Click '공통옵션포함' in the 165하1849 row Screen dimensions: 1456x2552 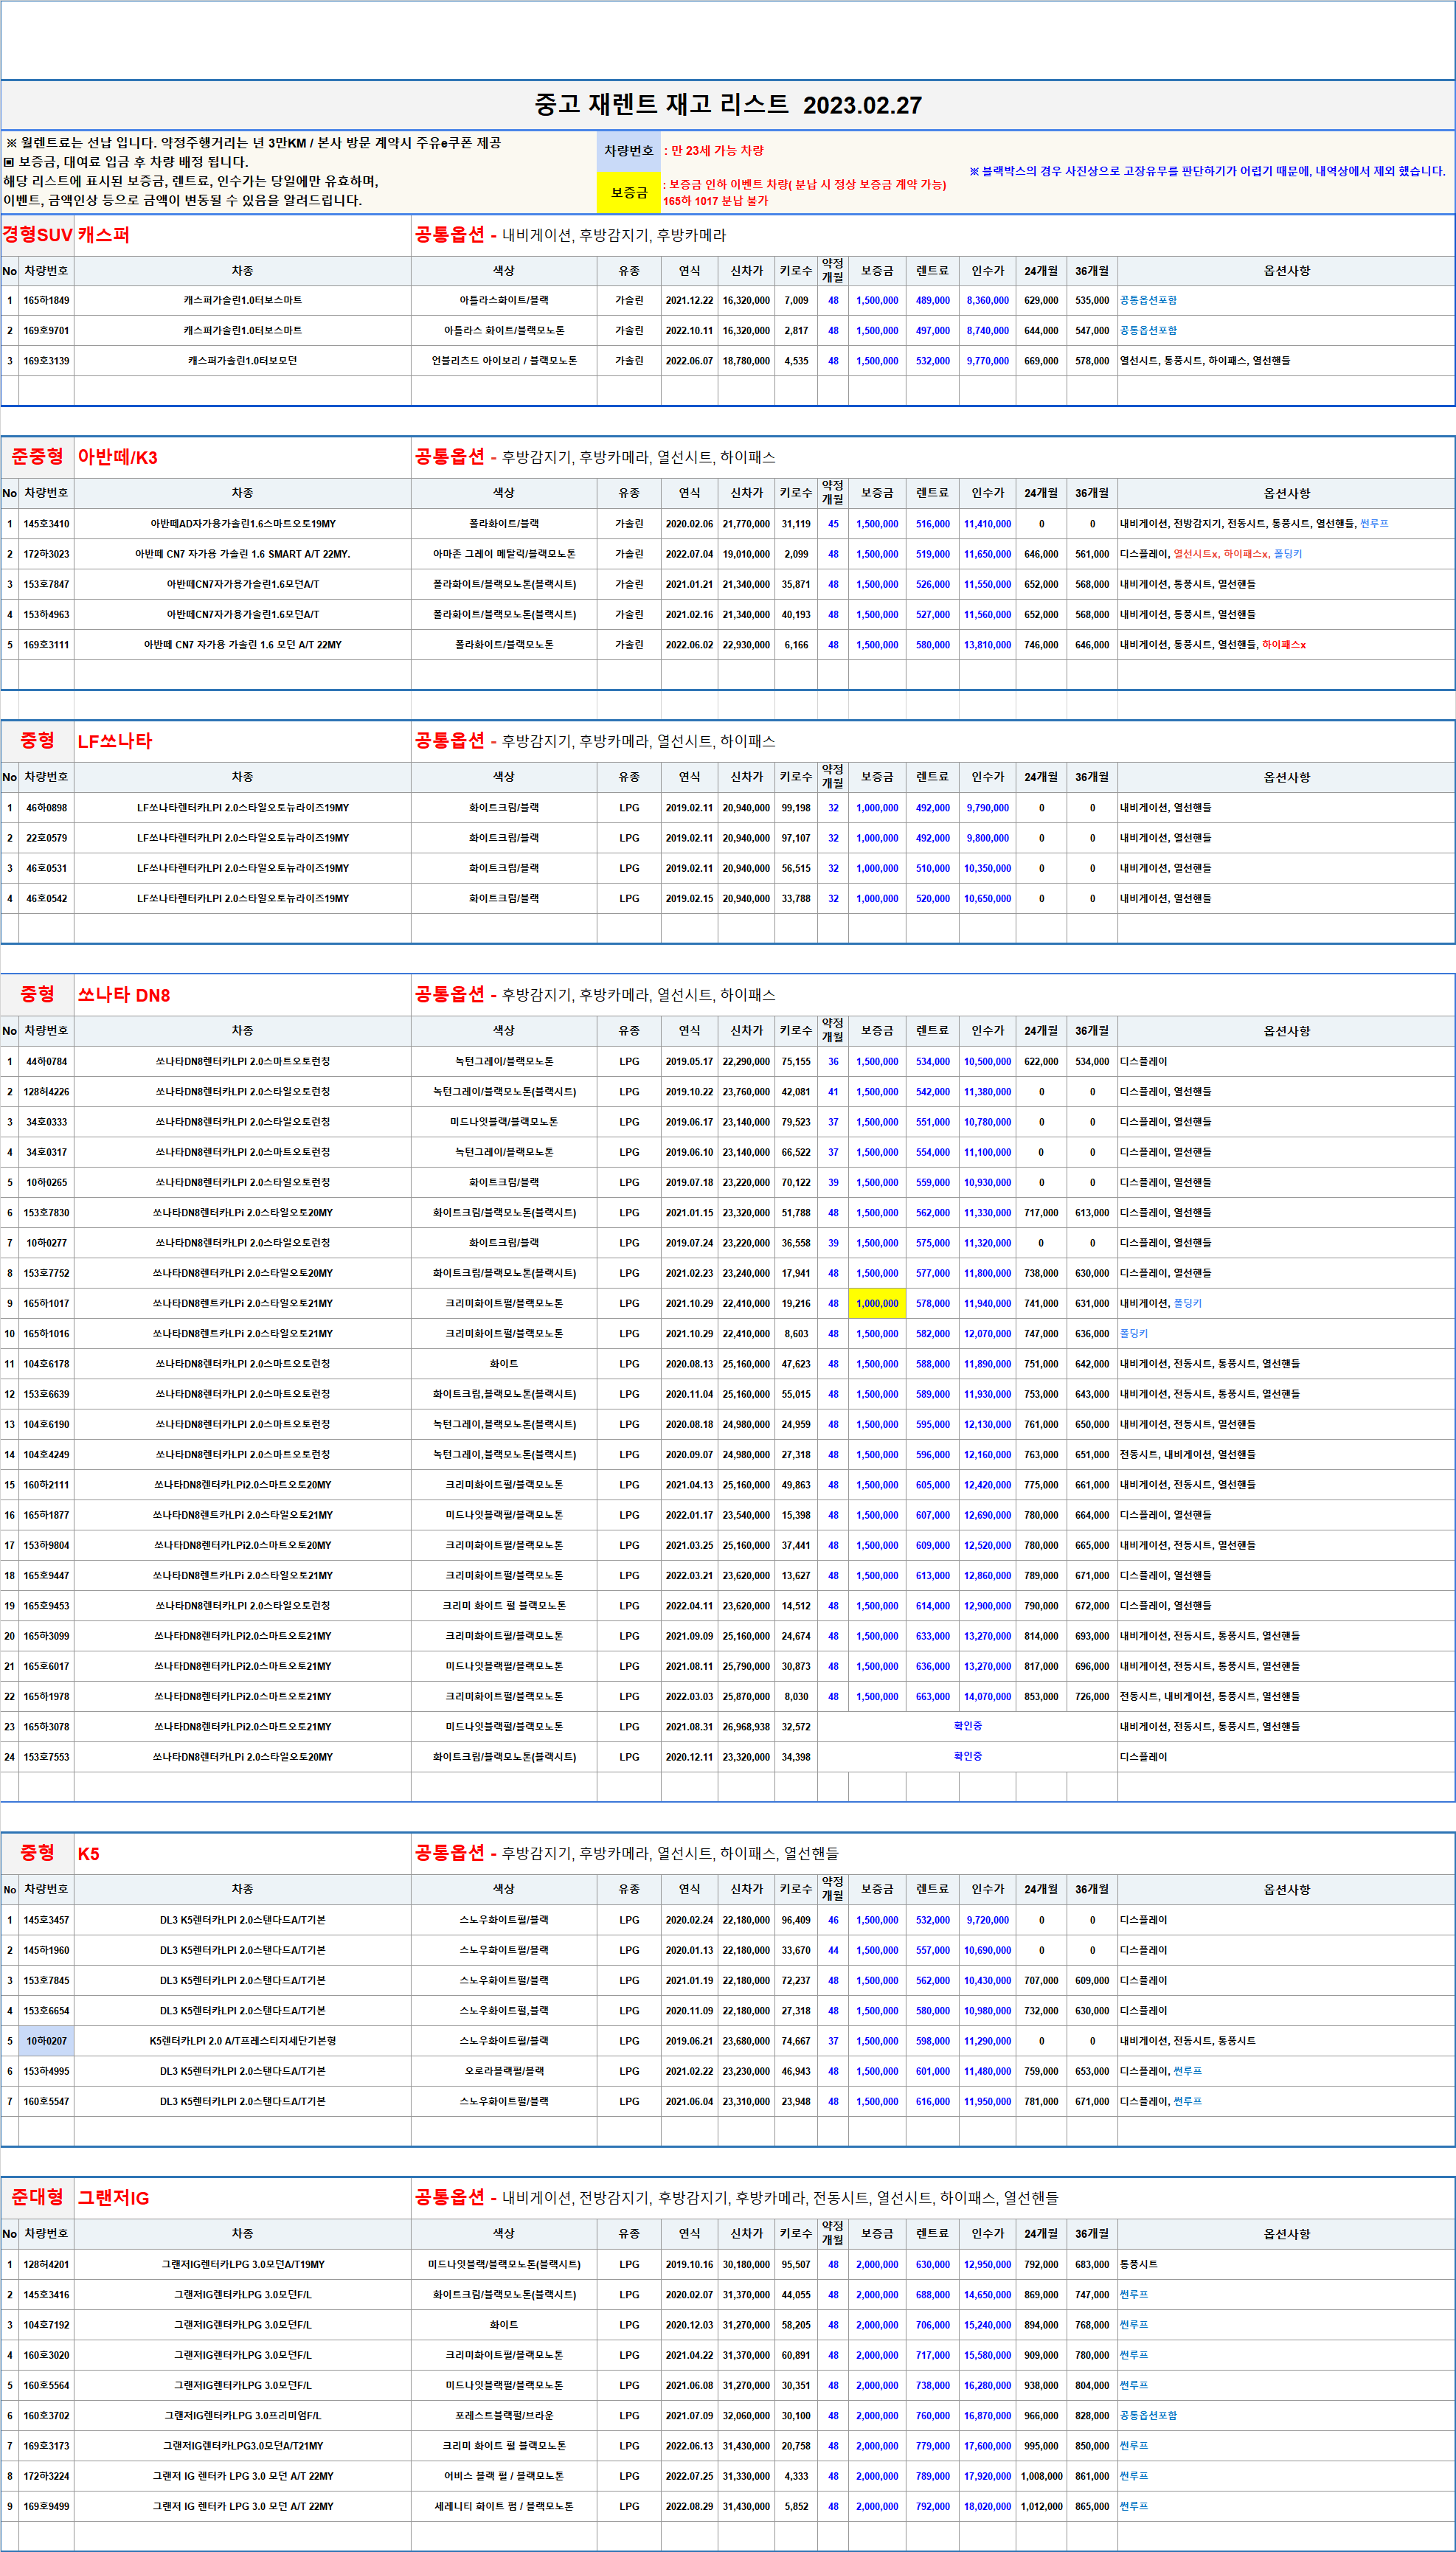(1148, 301)
